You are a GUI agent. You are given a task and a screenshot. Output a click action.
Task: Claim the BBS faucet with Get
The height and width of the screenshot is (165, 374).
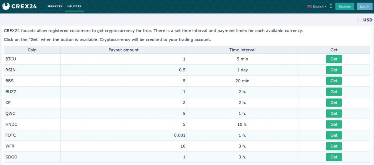334,81
